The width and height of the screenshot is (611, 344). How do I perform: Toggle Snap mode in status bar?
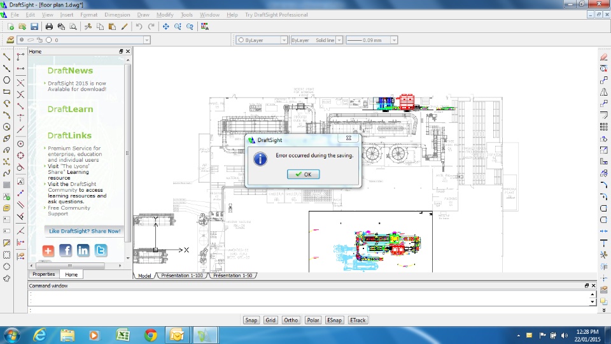click(x=251, y=320)
